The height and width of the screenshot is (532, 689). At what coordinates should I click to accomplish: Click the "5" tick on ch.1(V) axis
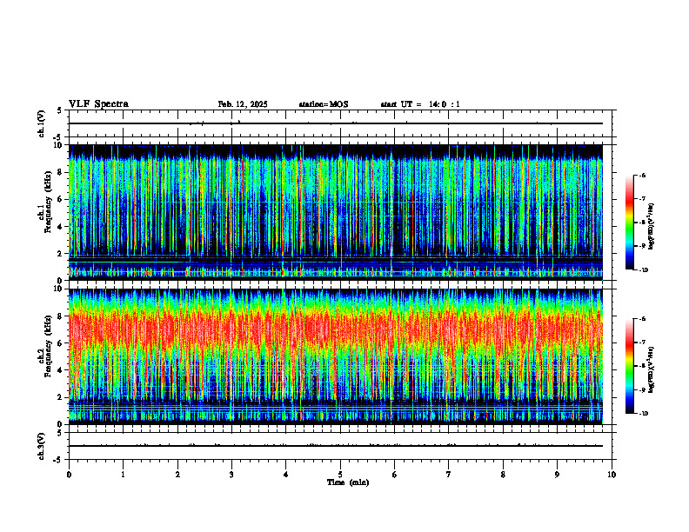pyautogui.click(x=61, y=110)
